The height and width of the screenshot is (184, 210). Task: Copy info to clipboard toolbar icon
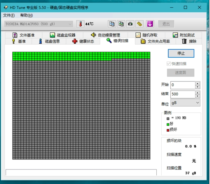(x=112, y=24)
